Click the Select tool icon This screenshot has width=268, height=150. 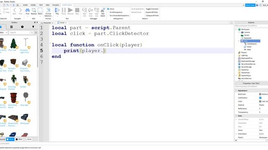[40, 10]
